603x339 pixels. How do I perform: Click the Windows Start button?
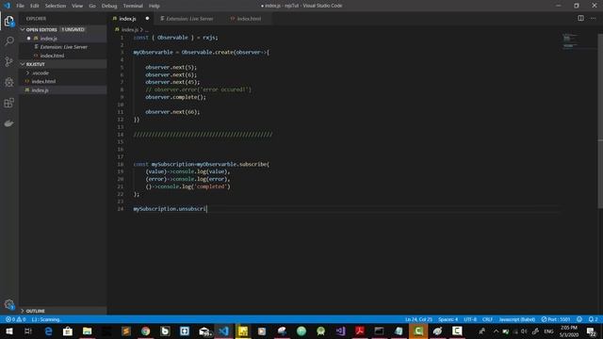(9, 331)
